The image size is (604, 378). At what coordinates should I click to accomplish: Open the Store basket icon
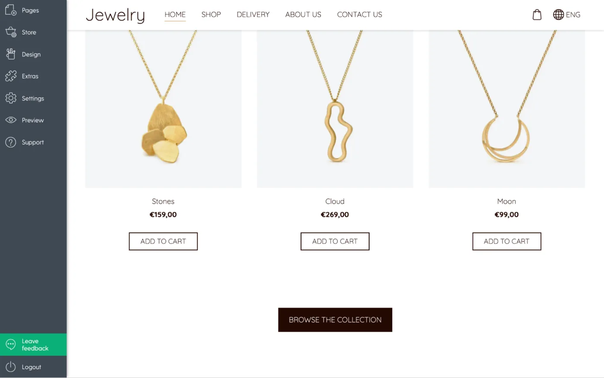(x=11, y=32)
